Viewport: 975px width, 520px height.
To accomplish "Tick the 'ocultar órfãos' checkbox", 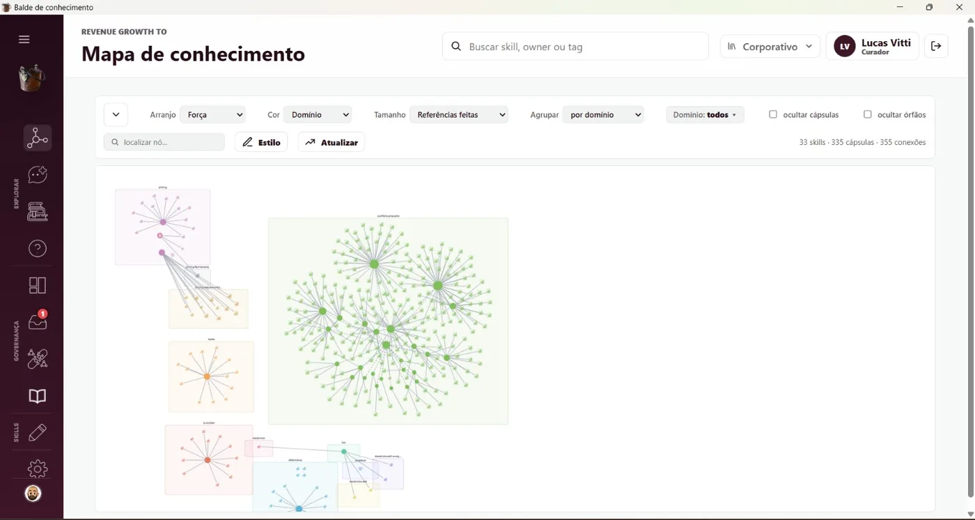I will 868,114.
